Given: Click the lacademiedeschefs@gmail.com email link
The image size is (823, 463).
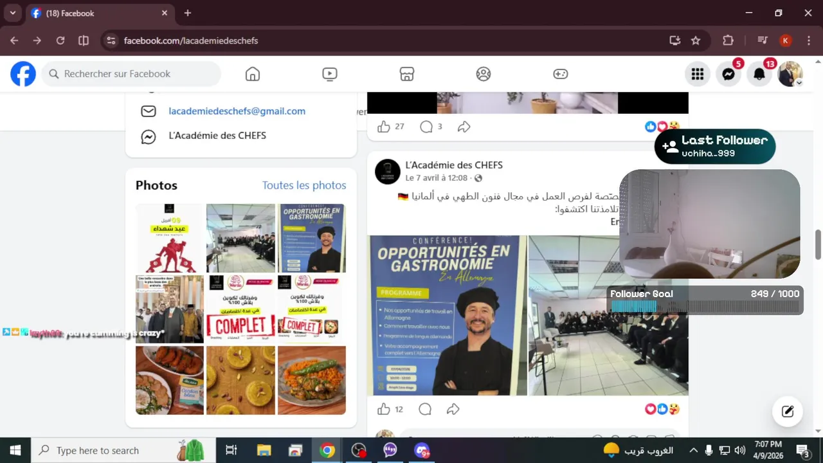Looking at the screenshot, I should (237, 111).
